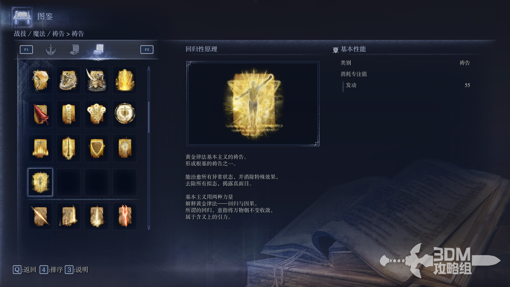Select the incantation prayer book tab
This screenshot has height=287, width=510.
[x=99, y=49]
